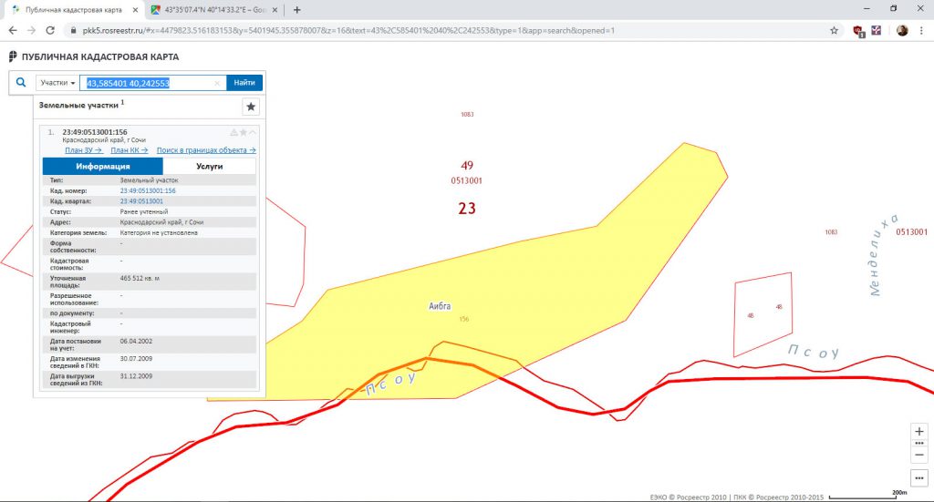
Task: Follow the Поиск в границах объекта link
Action: tap(206, 150)
